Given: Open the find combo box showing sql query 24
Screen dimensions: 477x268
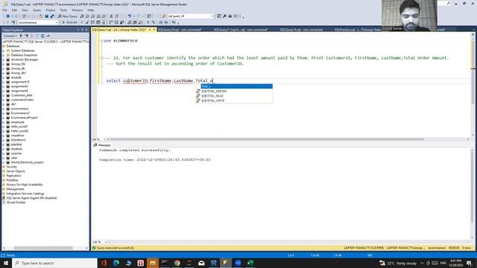Looking at the screenshot, I should tap(191, 16).
